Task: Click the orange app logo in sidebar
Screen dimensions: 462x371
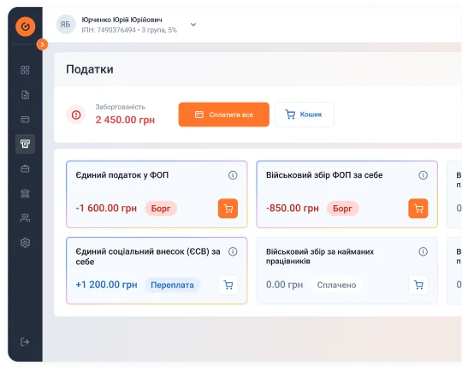Action: click(26, 26)
